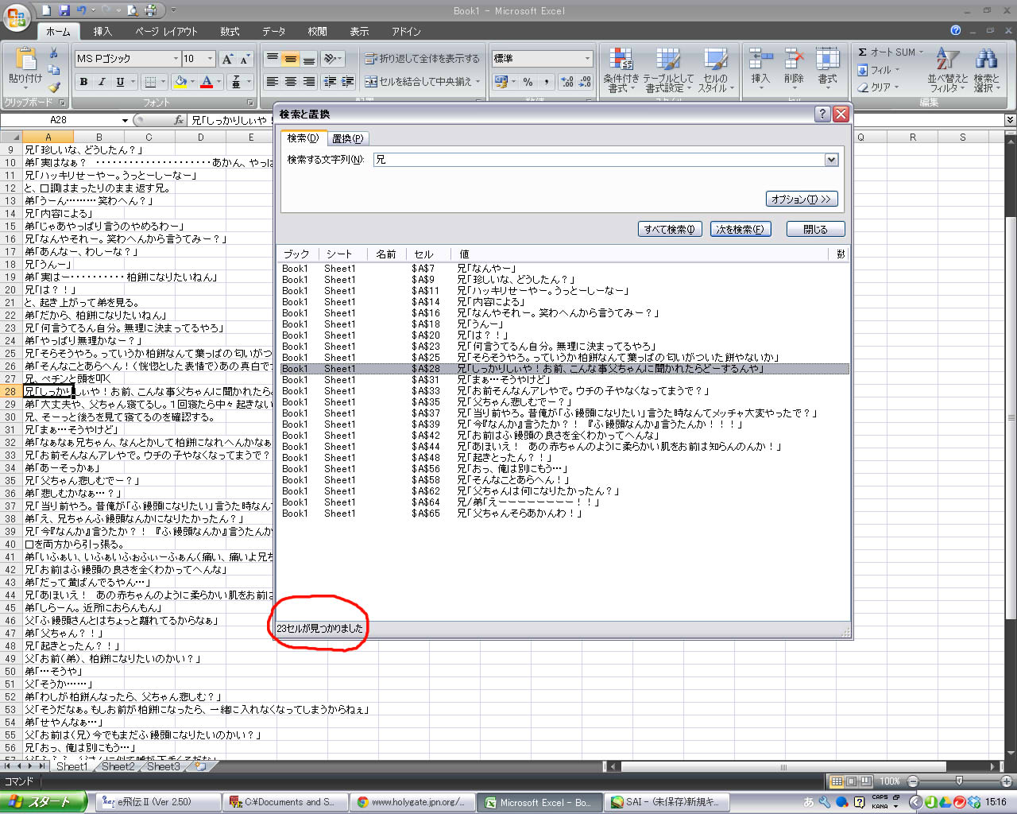The image size is (1017, 814).
Task: Switch to Normal view in status bar
Action: tap(836, 781)
